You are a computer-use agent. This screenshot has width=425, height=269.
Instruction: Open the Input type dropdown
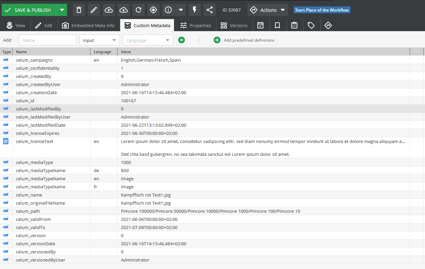click(99, 40)
